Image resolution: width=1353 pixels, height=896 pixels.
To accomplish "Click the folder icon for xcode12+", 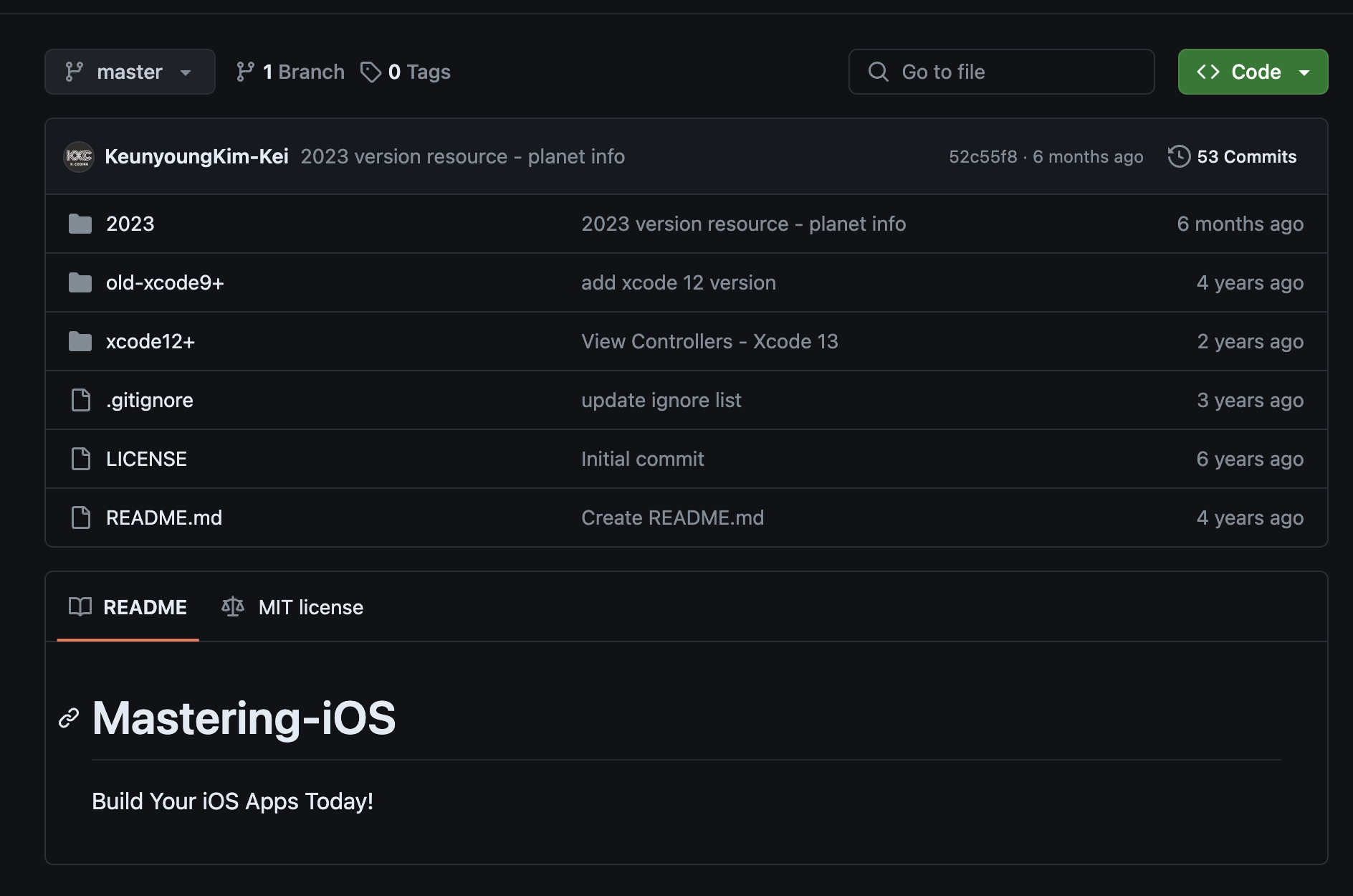I will tap(80, 341).
